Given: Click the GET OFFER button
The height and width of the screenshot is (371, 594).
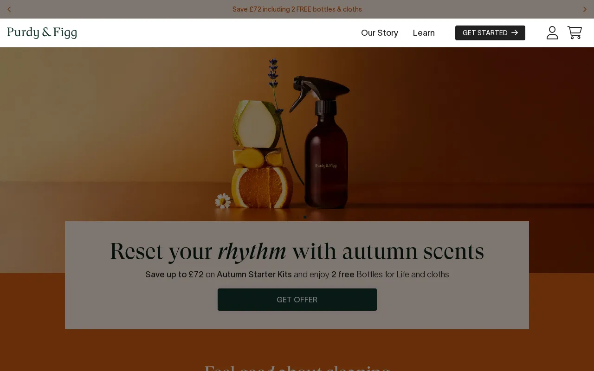Looking at the screenshot, I should 297,300.
